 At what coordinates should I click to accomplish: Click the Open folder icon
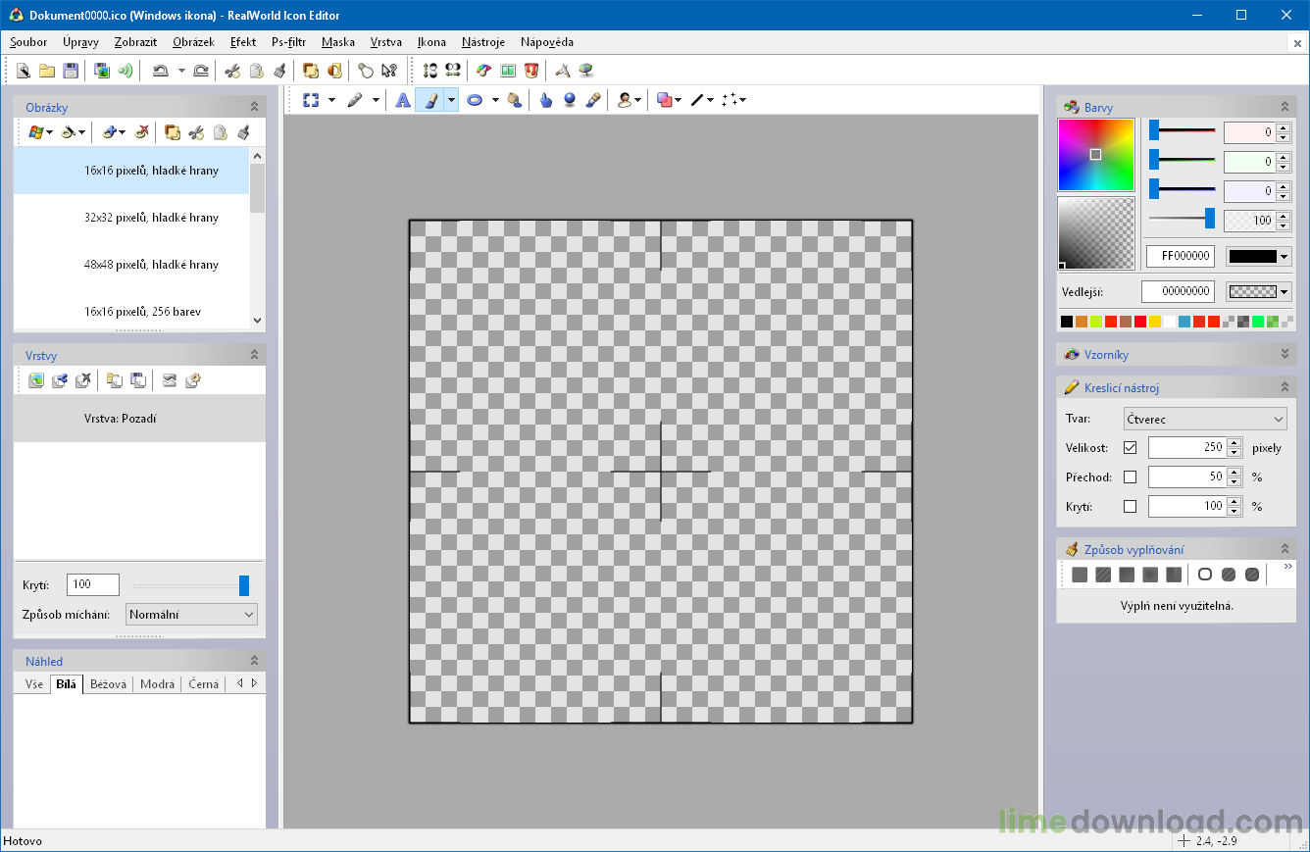click(46, 71)
